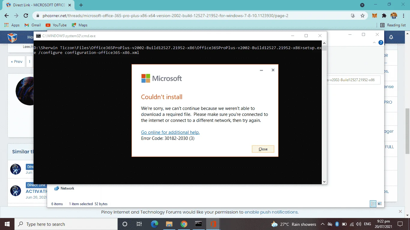The width and height of the screenshot is (410, 230).
Task: Dismiss the push notifications banner
Action: pos(400,211)
